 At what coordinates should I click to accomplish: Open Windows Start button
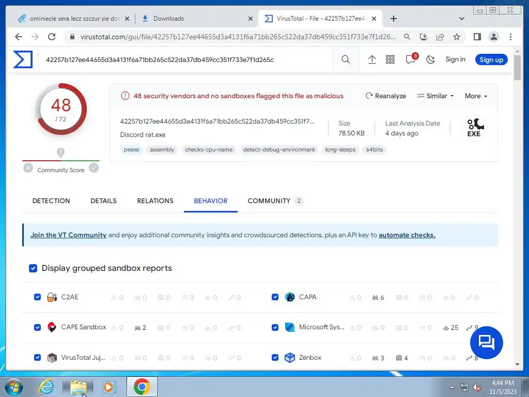[x=13, y=387]
